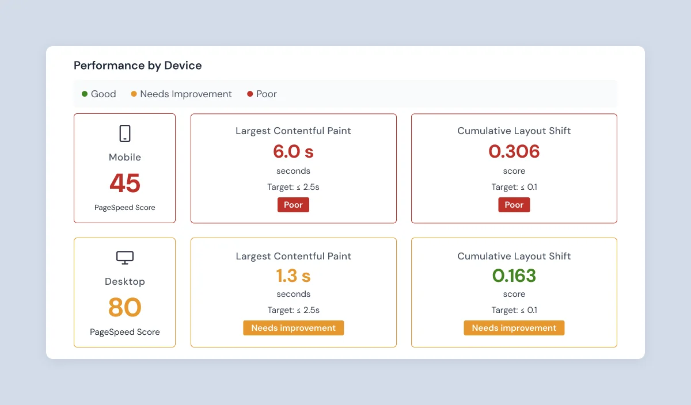Click the Desktop PageSpeed score 80
Viewport: 691px width, 405px height.
124,307
